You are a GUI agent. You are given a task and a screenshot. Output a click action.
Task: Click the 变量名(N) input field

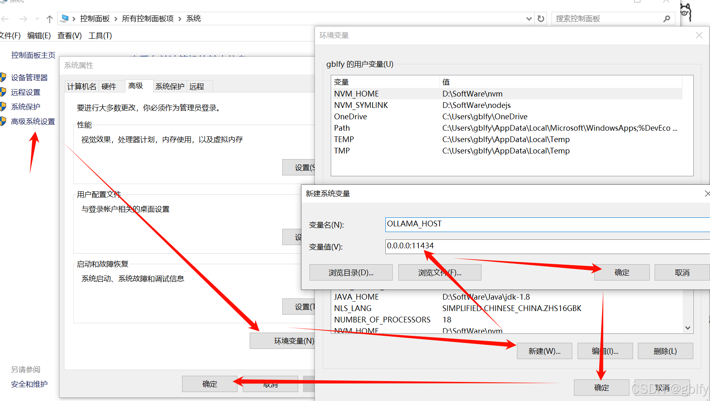[547, 224]
